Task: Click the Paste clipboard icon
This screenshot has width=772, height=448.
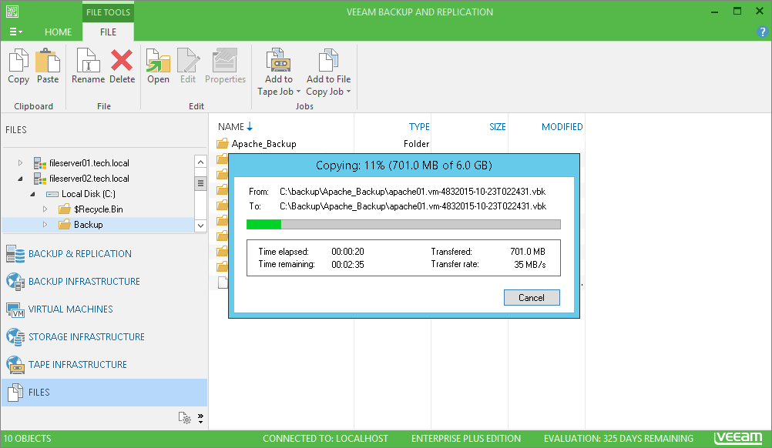Action: 47,61
